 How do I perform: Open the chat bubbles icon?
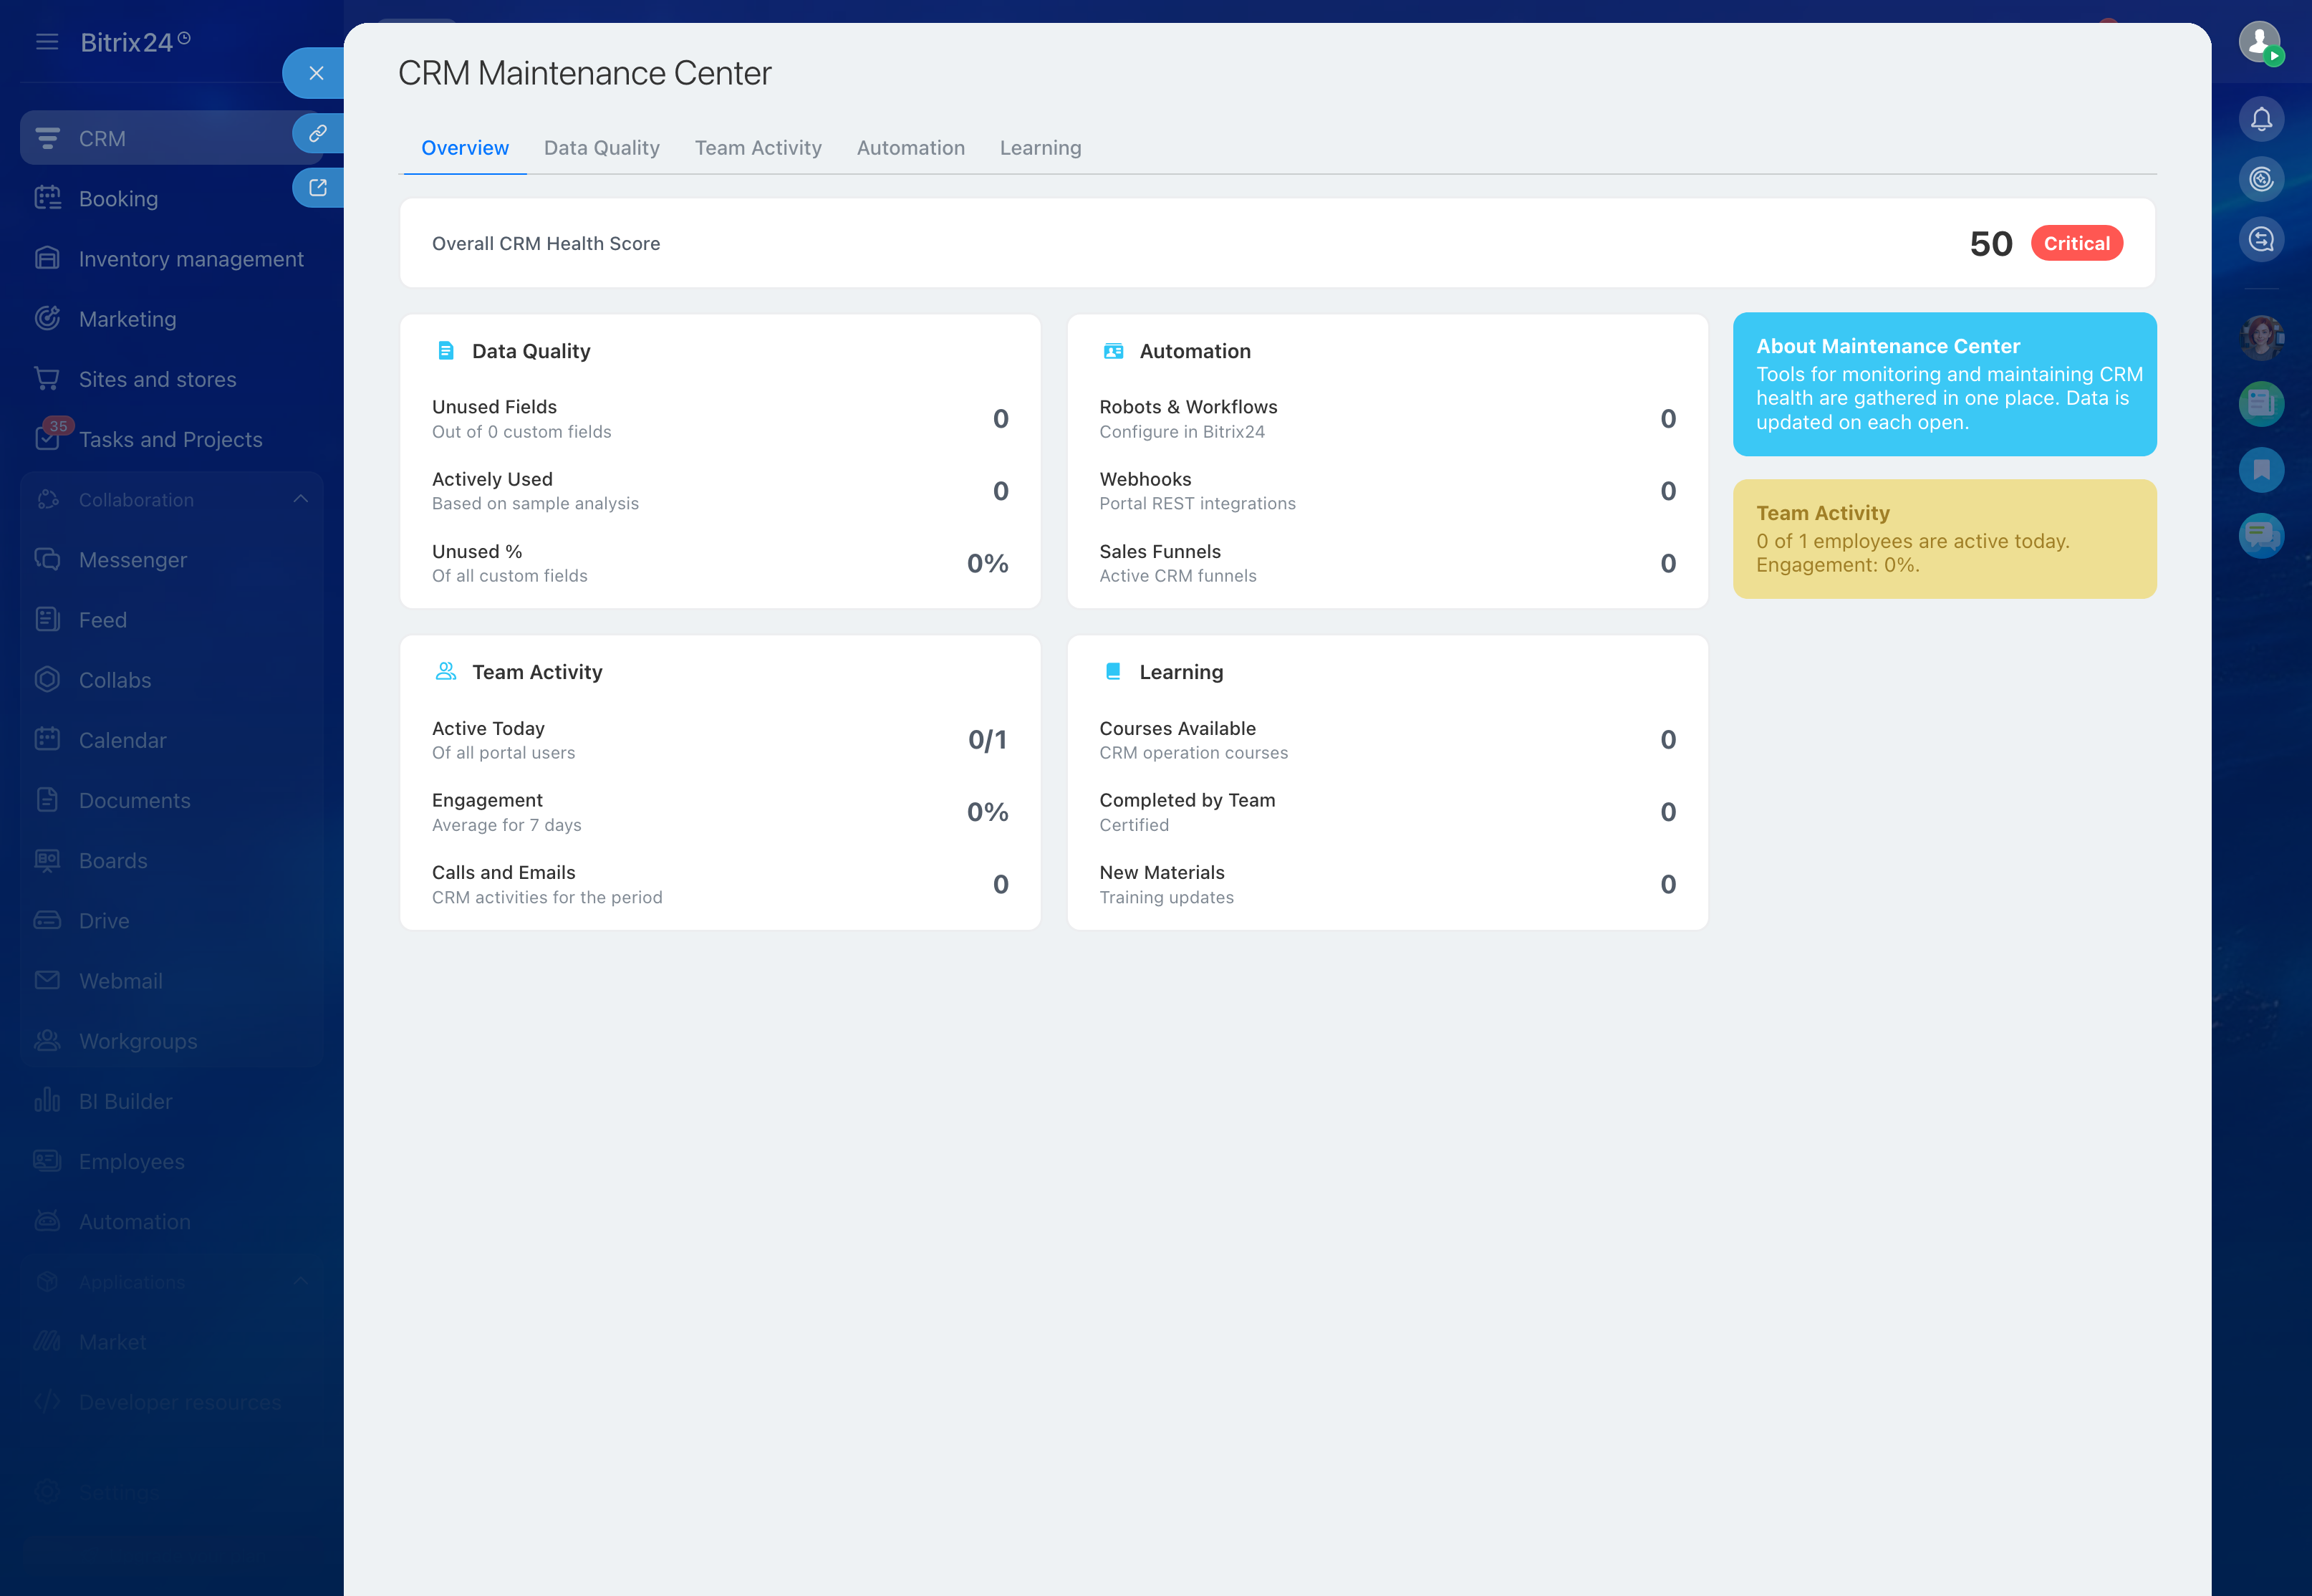coord(2261,536)
